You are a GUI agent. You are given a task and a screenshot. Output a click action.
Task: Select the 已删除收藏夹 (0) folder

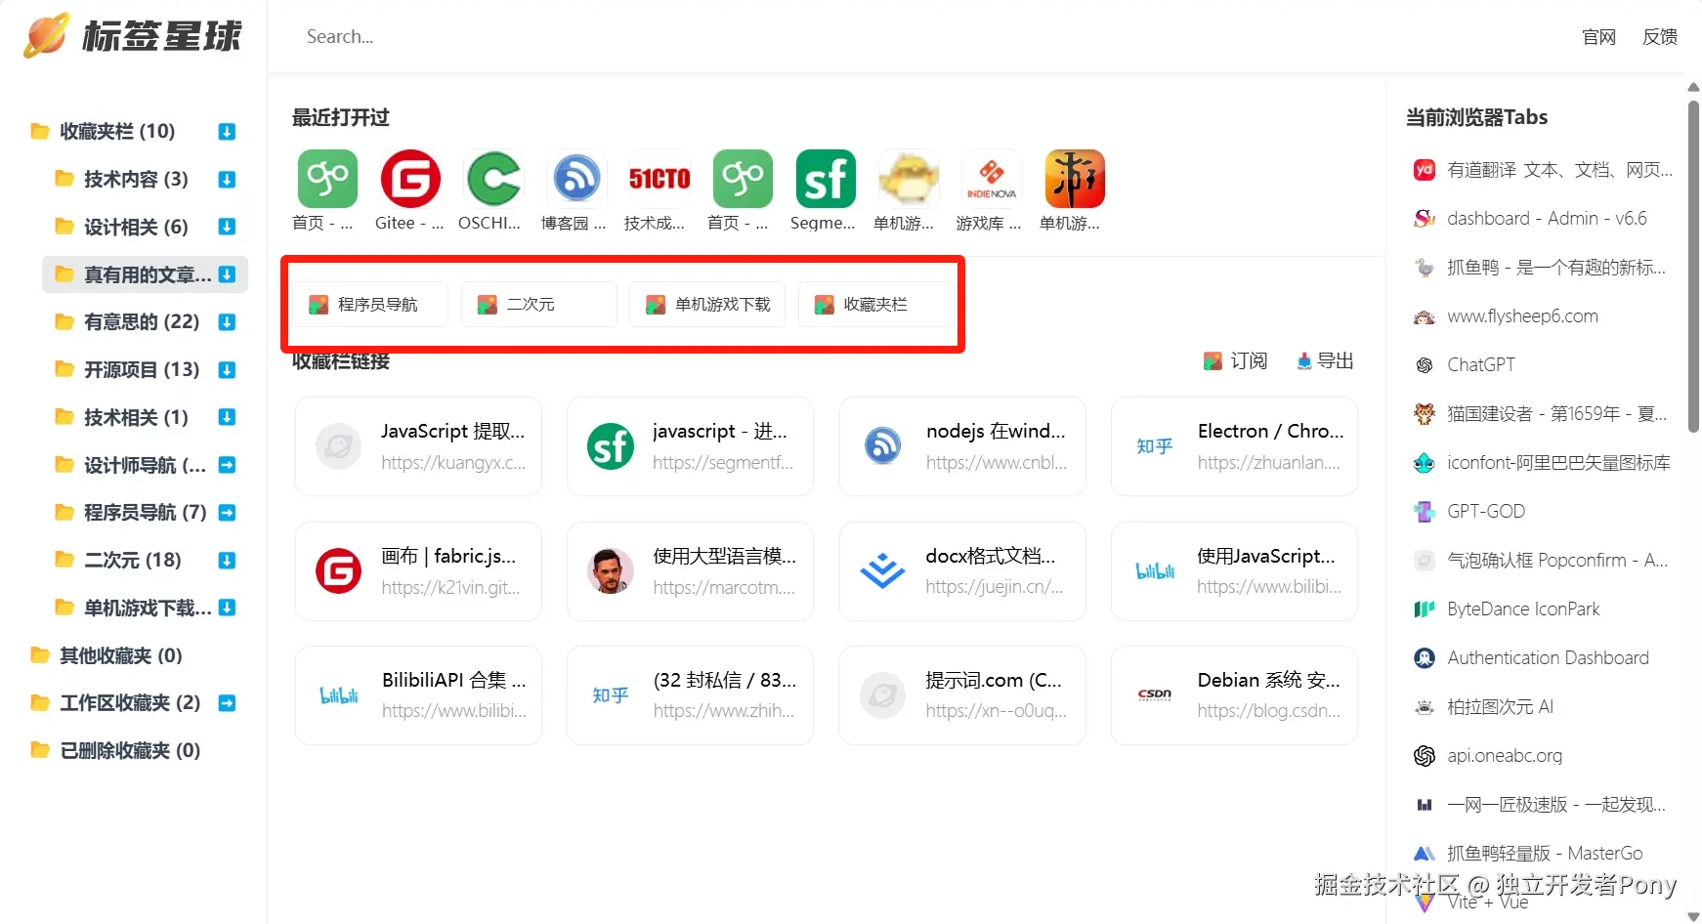116,751
